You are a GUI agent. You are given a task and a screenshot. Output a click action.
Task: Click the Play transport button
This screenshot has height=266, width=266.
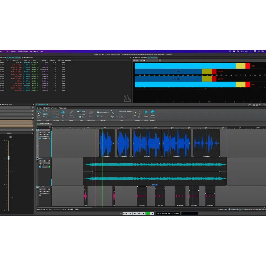[x=148, y=213]
